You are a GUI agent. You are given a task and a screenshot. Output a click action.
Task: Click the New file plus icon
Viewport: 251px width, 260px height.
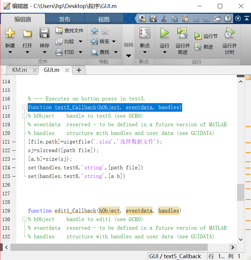pyautogui.click(x=10, y=33)
